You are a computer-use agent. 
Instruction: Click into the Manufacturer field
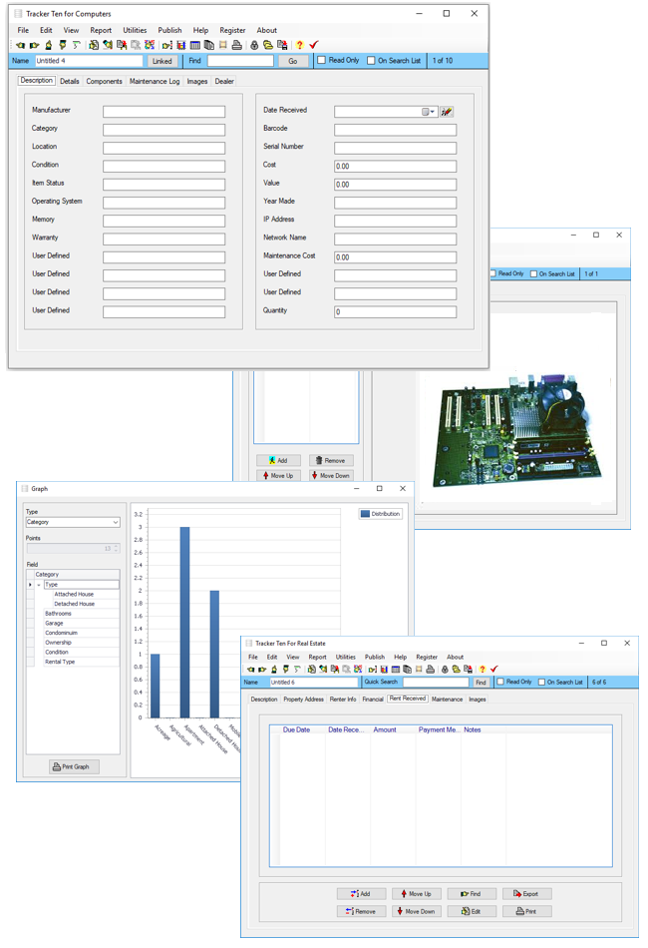[163, 112]
